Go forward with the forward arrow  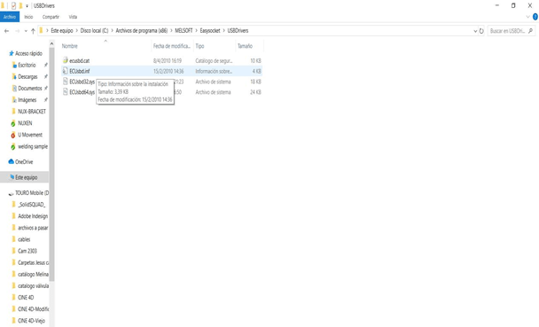(x=17, y=31)
